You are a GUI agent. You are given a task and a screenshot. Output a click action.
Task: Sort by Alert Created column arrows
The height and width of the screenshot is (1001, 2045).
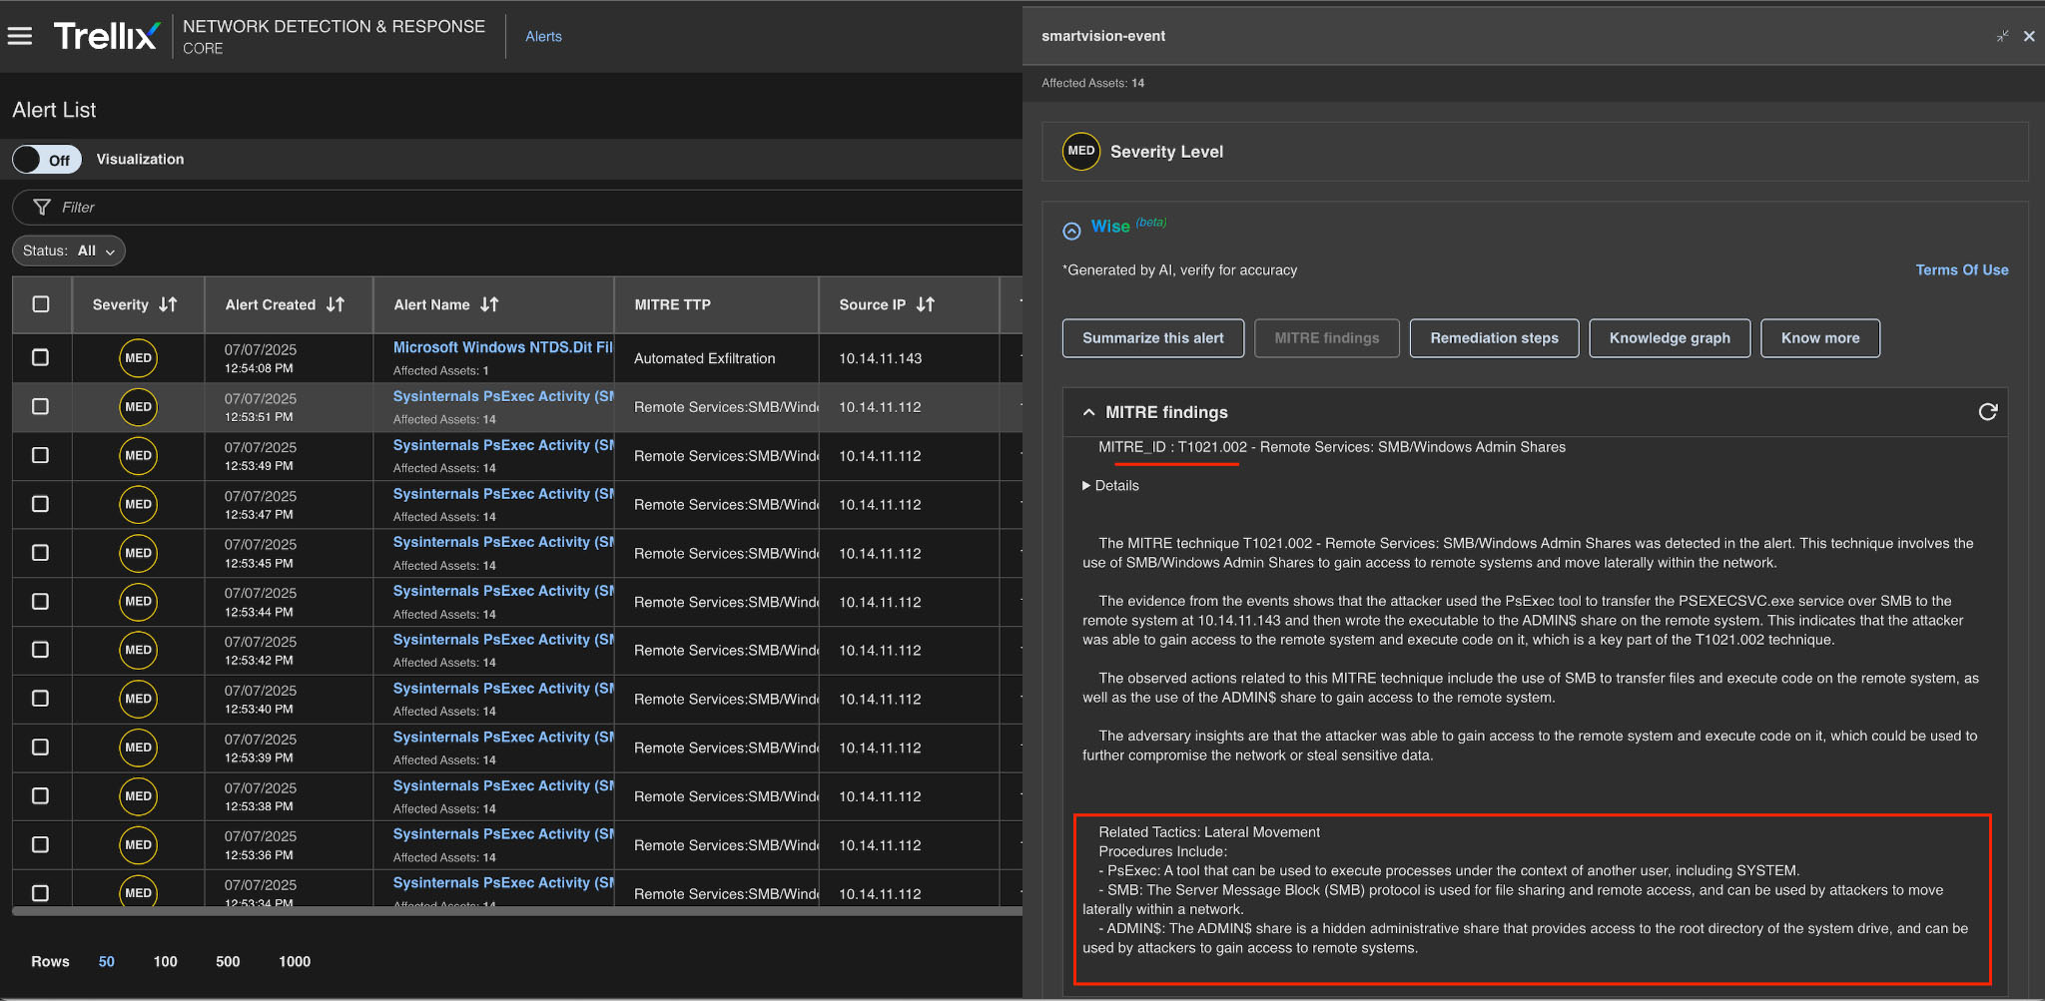[x=336, y=305]
